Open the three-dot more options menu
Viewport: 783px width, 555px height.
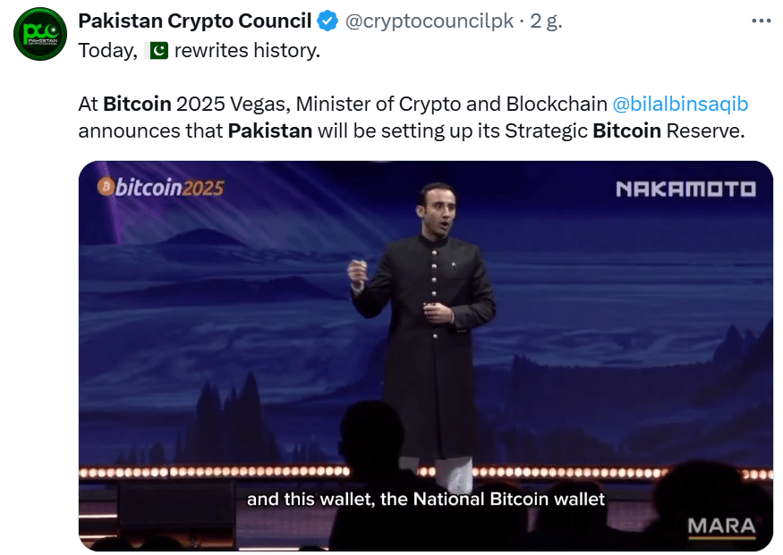761,21
